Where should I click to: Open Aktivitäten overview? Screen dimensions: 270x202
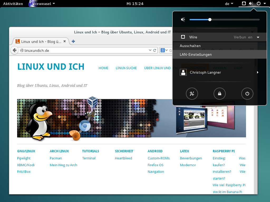pos(13,4)
